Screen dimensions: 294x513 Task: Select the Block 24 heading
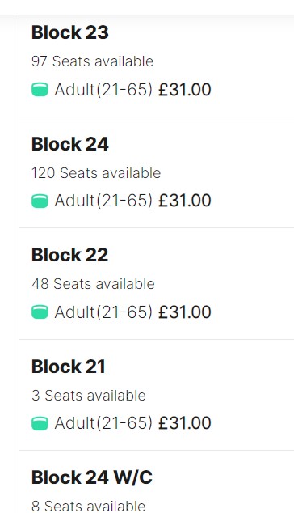pos(70,144)
